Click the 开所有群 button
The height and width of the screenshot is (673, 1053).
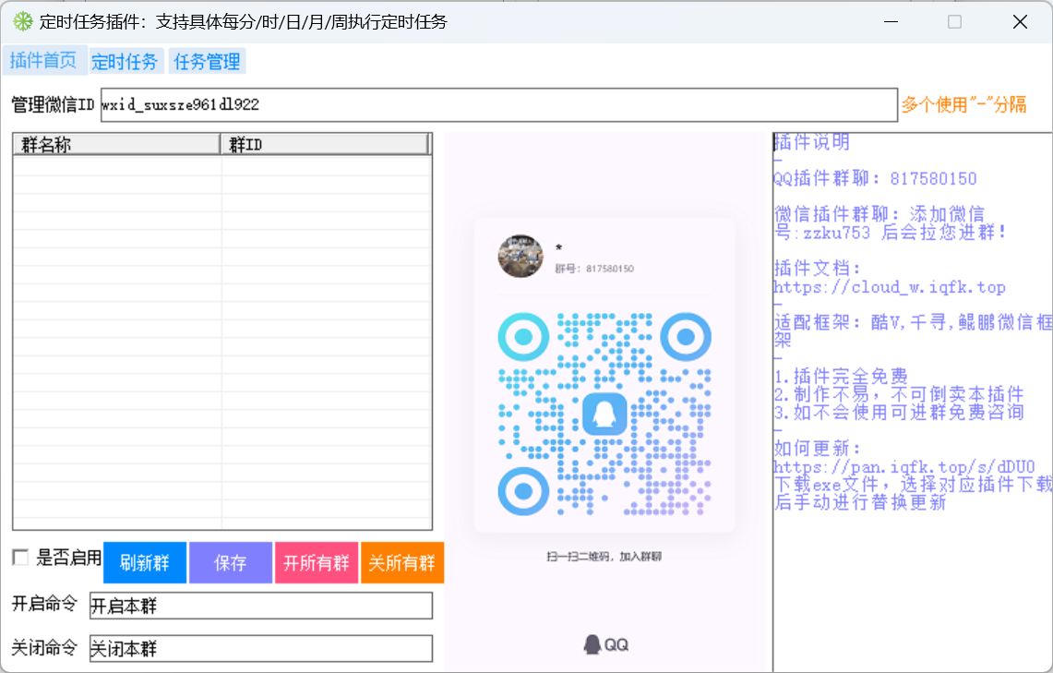(x=316, y=562)
